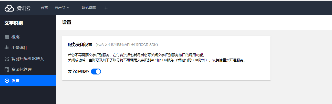Expand the chevron arrow next to 云产品
Viewport: 332px width, 104px height.
(x=68, y=8)
